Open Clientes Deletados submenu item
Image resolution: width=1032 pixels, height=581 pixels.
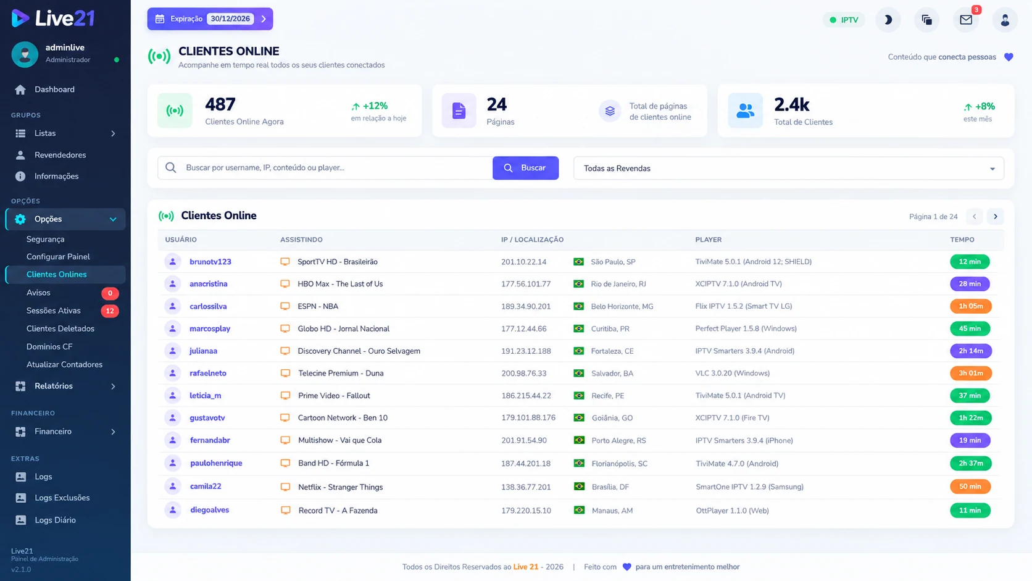click(60, 328)
